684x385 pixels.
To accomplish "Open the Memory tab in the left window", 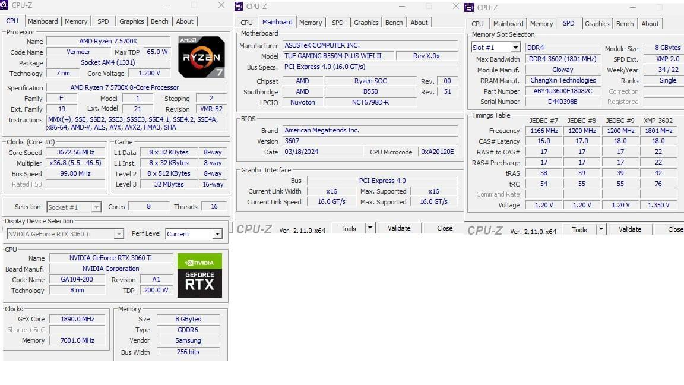I will tap(76, 21).
